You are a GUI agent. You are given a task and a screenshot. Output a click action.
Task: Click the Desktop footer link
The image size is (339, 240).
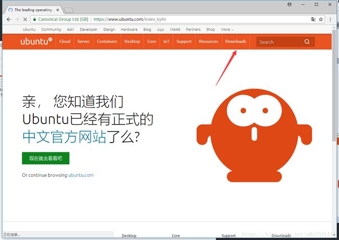129,236
